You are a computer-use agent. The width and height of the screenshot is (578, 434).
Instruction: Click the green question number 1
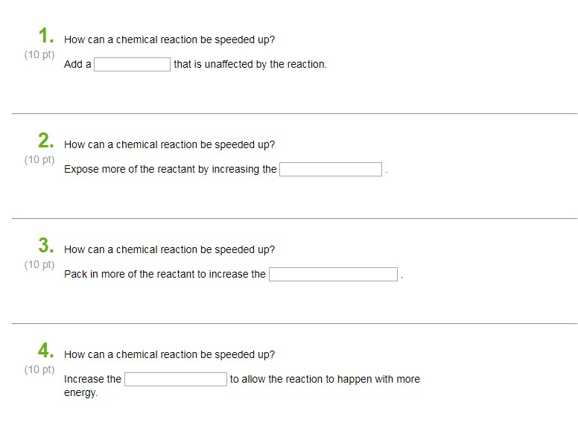[46, 36]
